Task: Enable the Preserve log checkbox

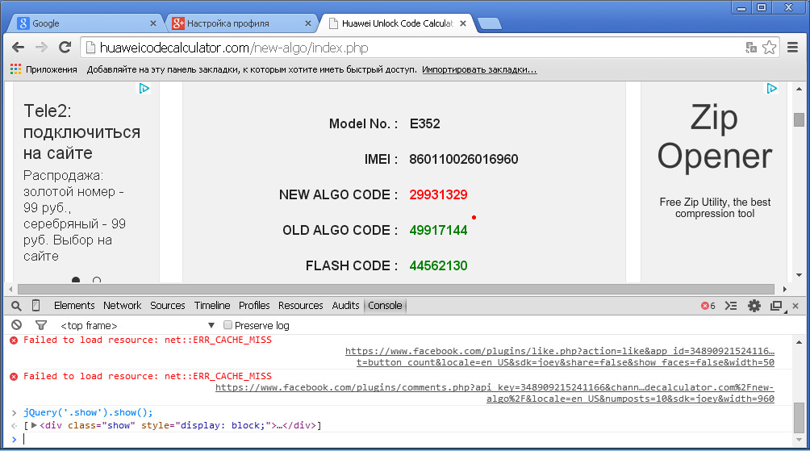Action: point(228,325)
